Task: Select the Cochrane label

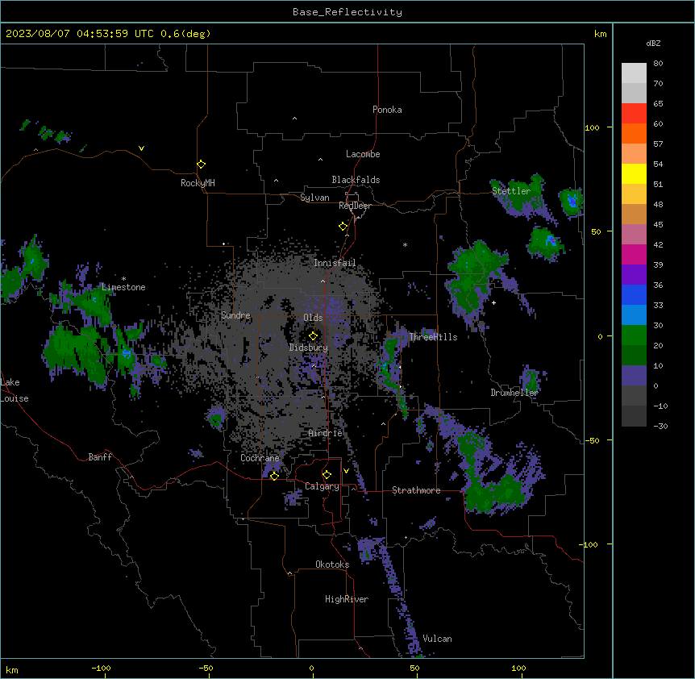Action: 260,458
